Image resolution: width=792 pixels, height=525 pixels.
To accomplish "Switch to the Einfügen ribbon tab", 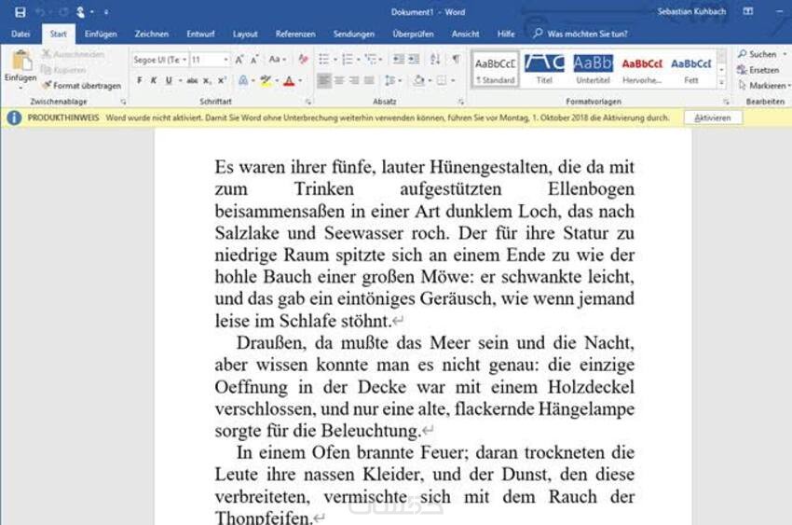I will (101, 34).
